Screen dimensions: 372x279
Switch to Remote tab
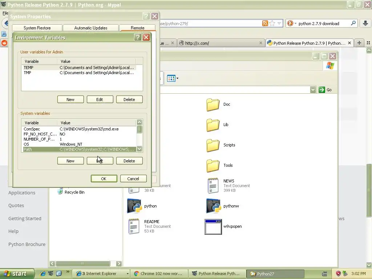[138, 28]
